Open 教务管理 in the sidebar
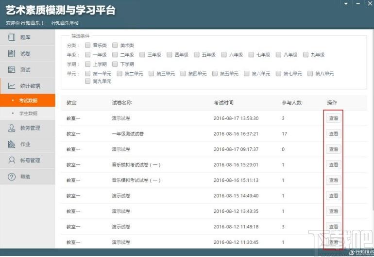Screen dimensions: 374x257 click(27, 128)
